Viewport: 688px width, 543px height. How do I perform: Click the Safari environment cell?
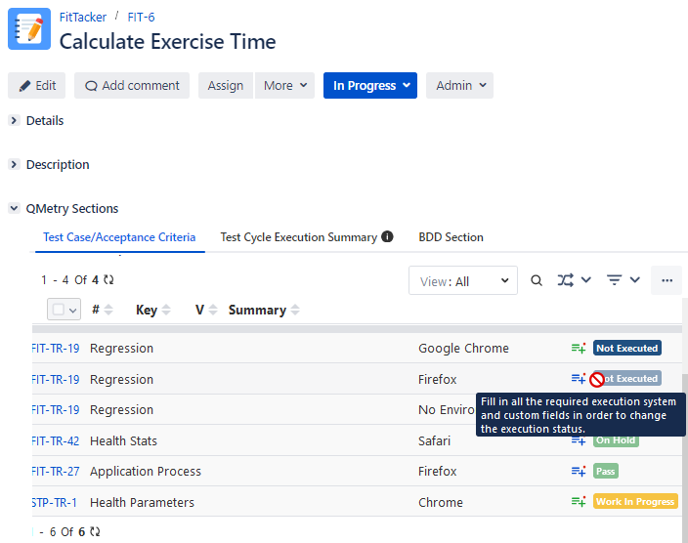434,440
